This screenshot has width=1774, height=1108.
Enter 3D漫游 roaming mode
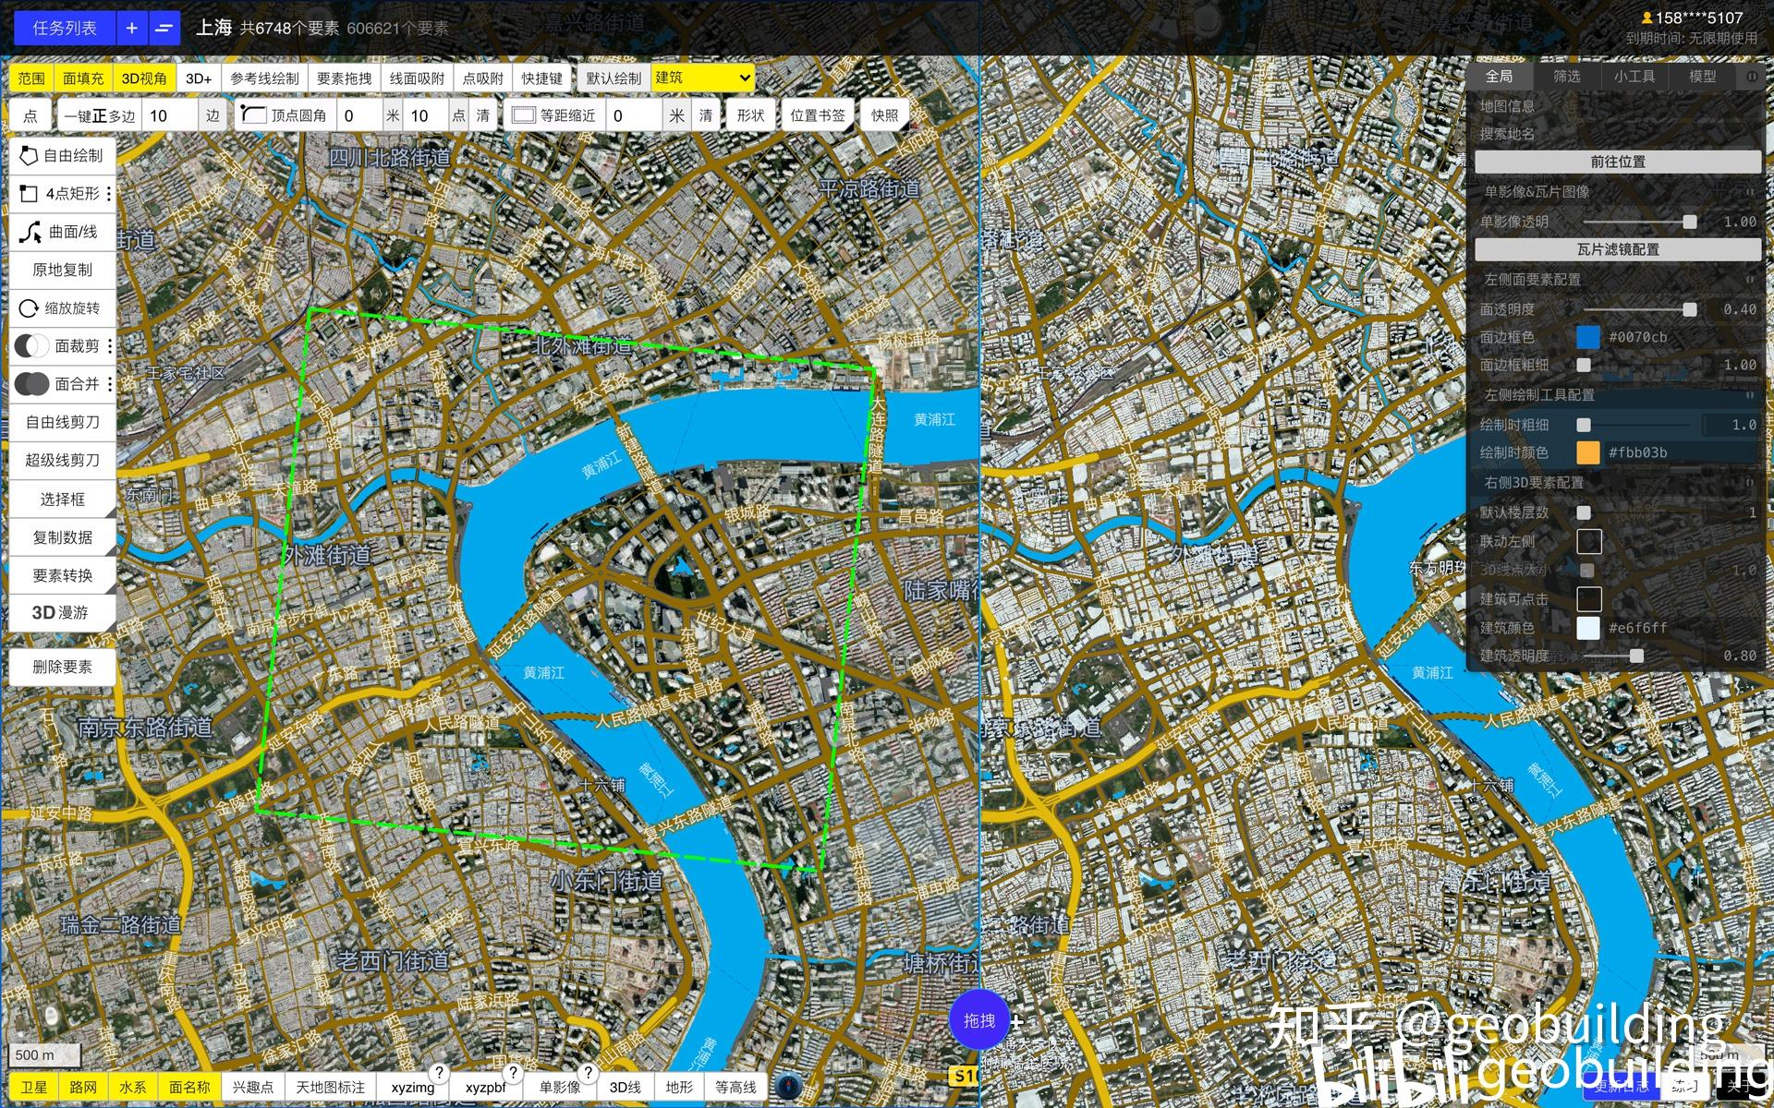(x=61, y=612)
